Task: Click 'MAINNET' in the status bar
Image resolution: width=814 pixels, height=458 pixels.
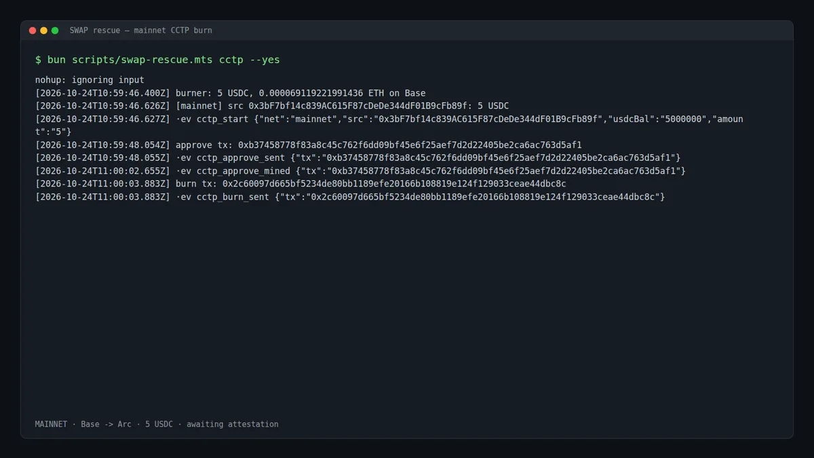Action: (x=51, y=424)
